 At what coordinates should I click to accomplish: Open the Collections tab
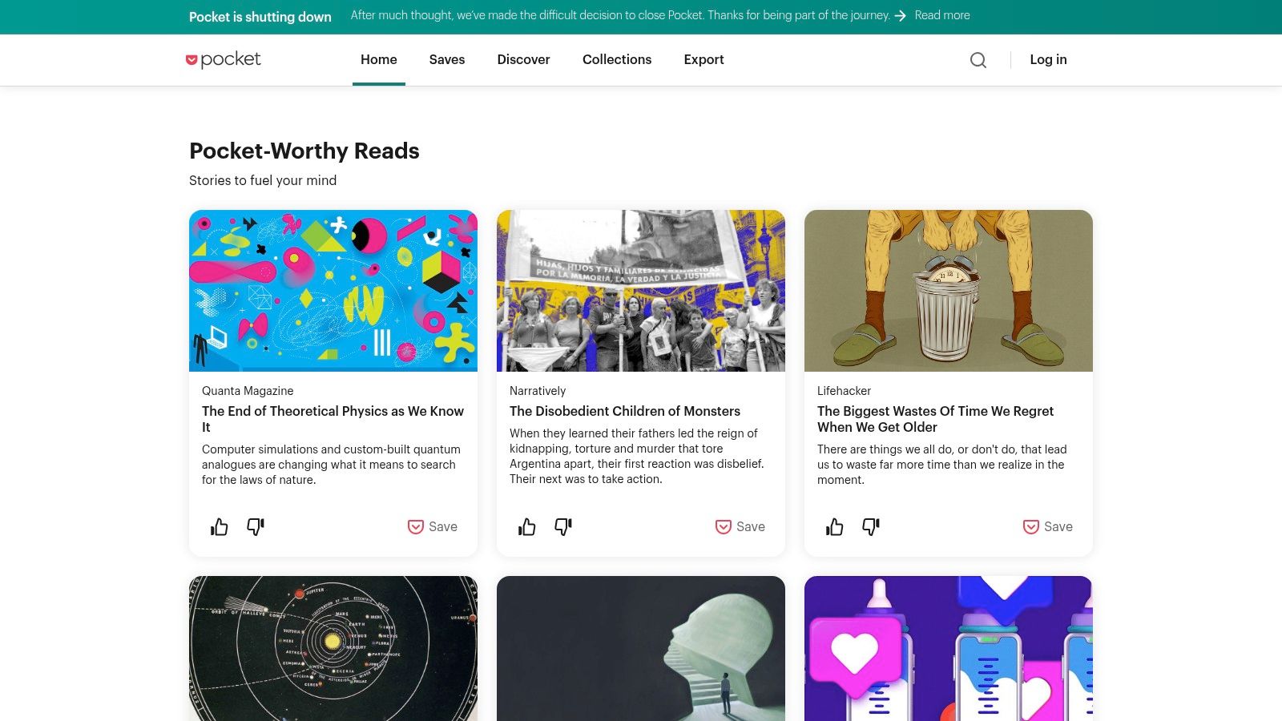(617, 59)
